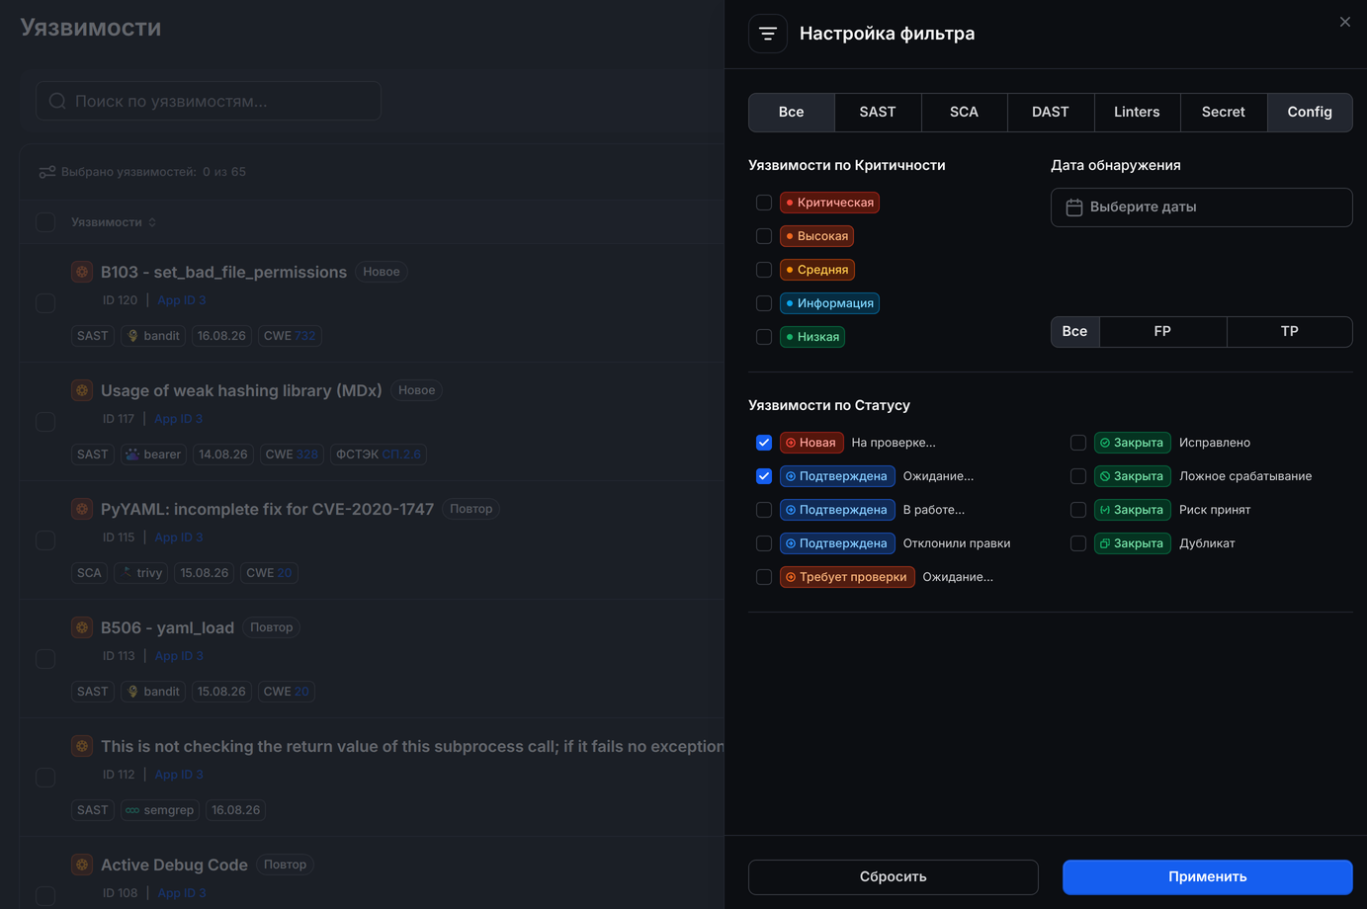Viewport: 1367px width, 909px height.
Task: Switch to the SCA tab
Action: click(964, 113)
